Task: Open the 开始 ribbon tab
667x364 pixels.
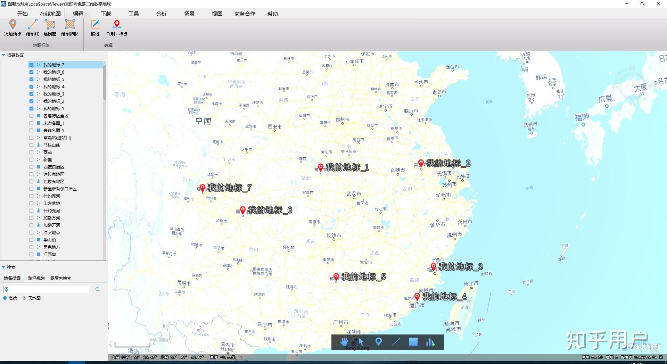Action: coord(23,14)
